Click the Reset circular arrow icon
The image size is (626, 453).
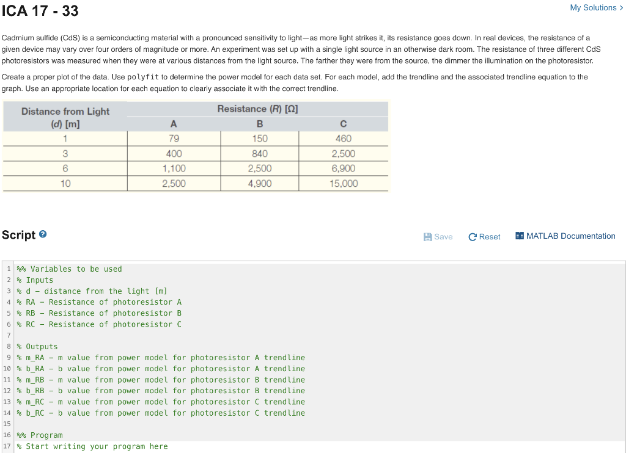point(473,237)
